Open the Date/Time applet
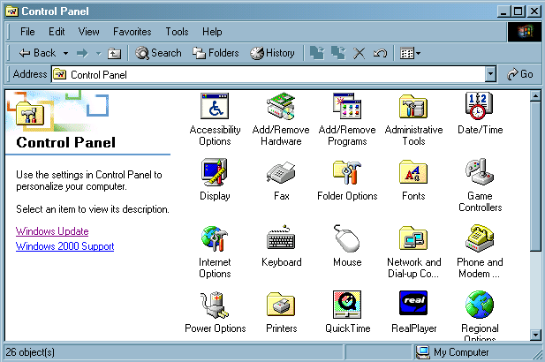 pos(479,107)
